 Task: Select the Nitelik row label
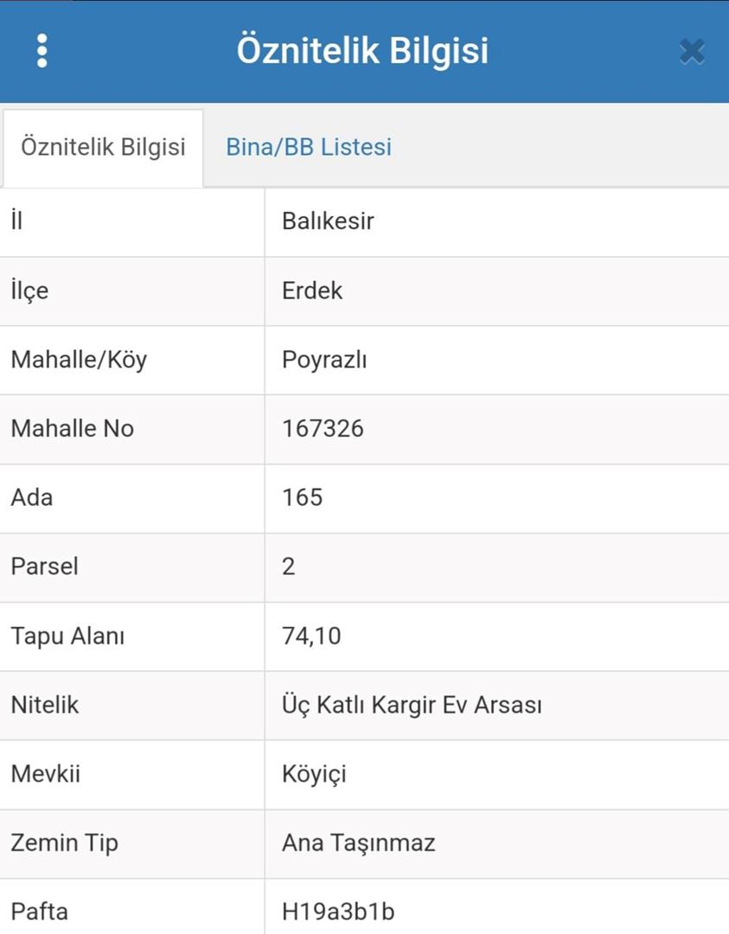point(44,706)
